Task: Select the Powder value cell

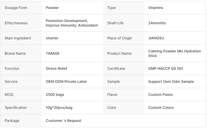Action: 52,8
